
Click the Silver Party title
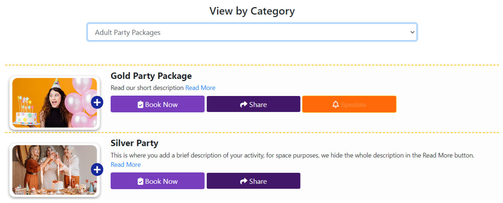click(x=135, y=143)
